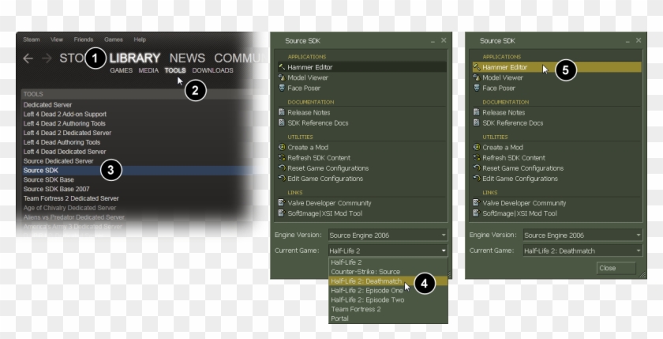Select Source SDK Base entry
The image size is (663, 339).
coord(49,179)
